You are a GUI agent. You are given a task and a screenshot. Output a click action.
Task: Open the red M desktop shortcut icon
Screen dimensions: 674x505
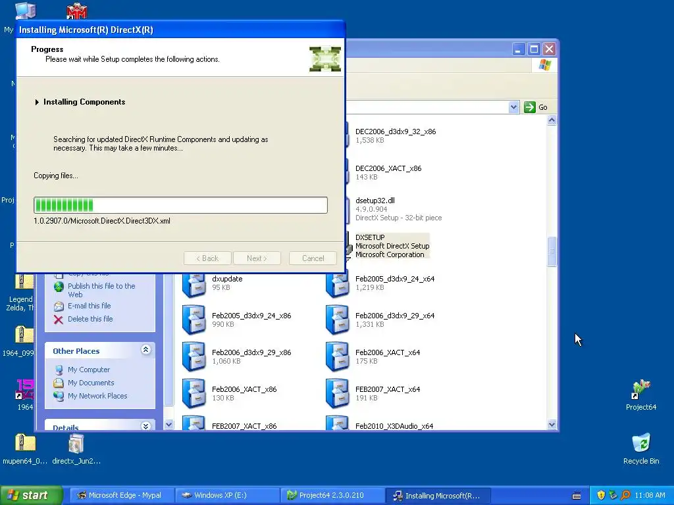pos(76,12)
